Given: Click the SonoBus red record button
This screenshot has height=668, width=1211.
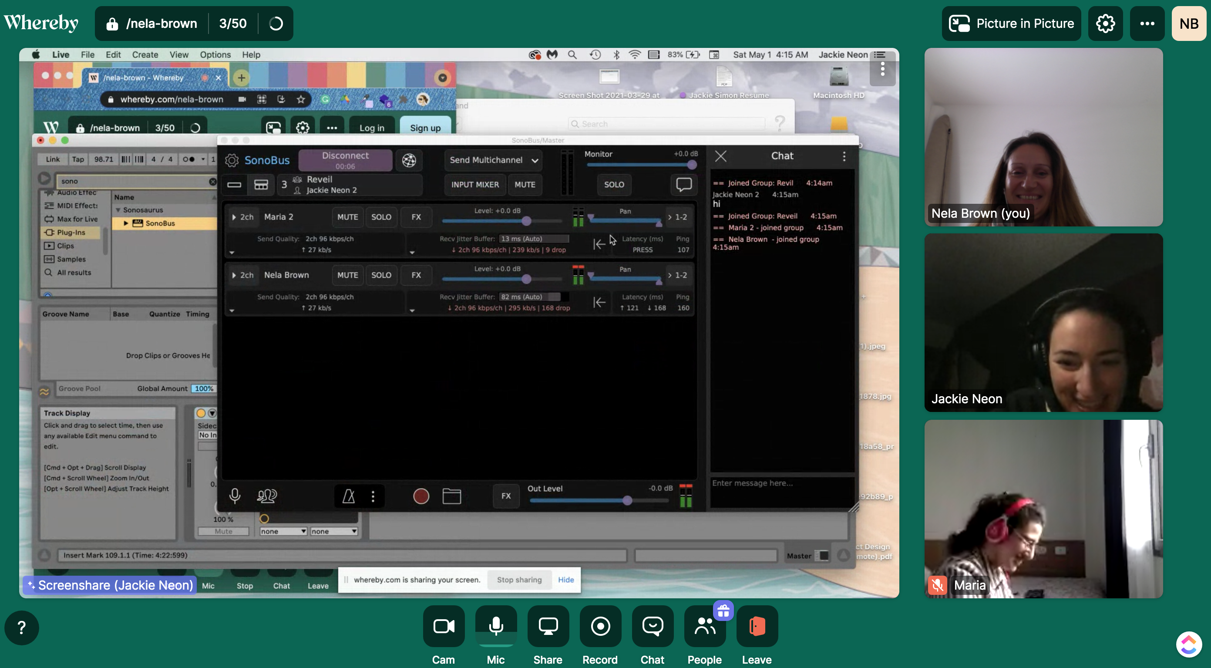Looking at the screenshot, I should [x=421, y=496].
